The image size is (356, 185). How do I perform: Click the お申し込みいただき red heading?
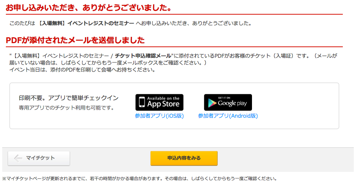(x=89, y=8)
